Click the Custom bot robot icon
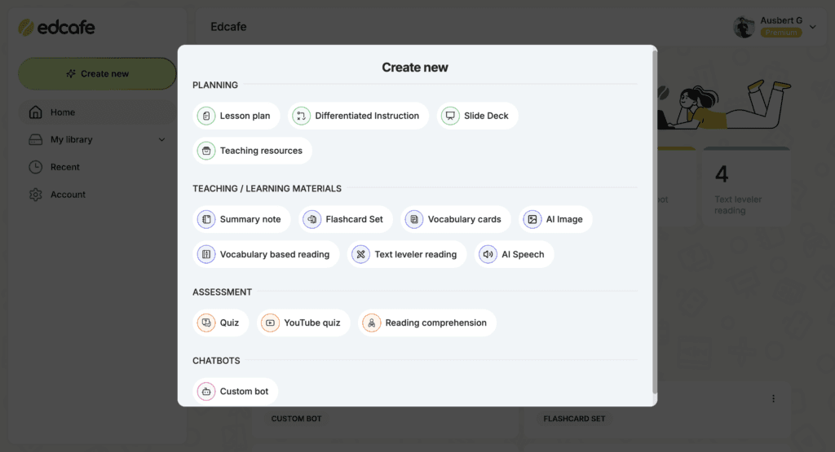Viewport: 835px width, 452px height. point(206,392)
